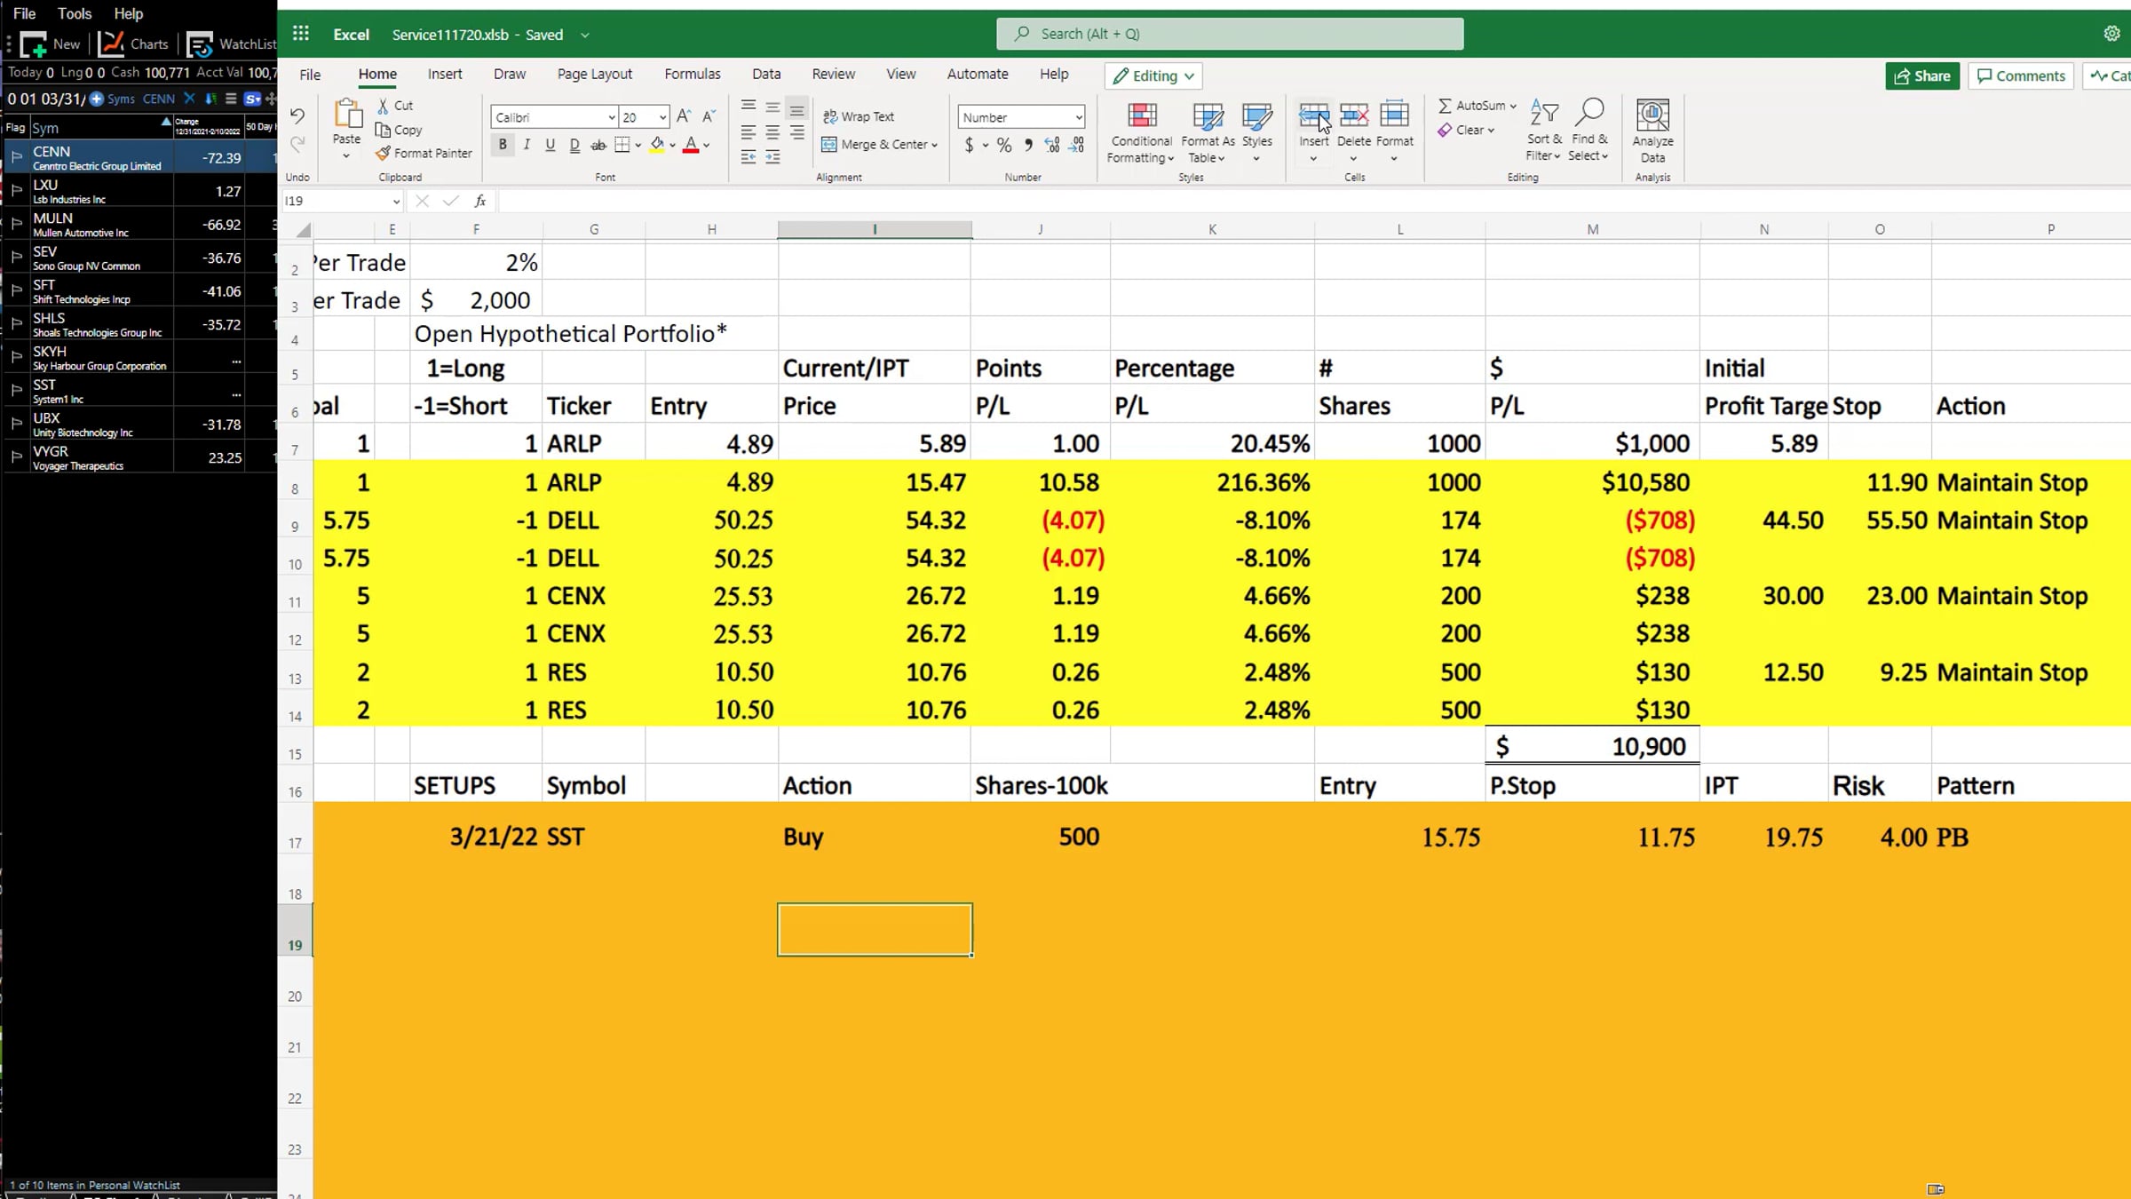Copy selection using the Copy icon
The width and height of the screenshot is (2131, 1199).
click(383, 130)
